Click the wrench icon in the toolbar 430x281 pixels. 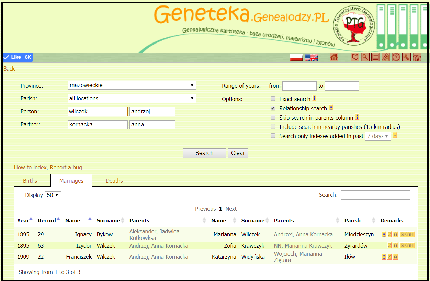(406, 57)
